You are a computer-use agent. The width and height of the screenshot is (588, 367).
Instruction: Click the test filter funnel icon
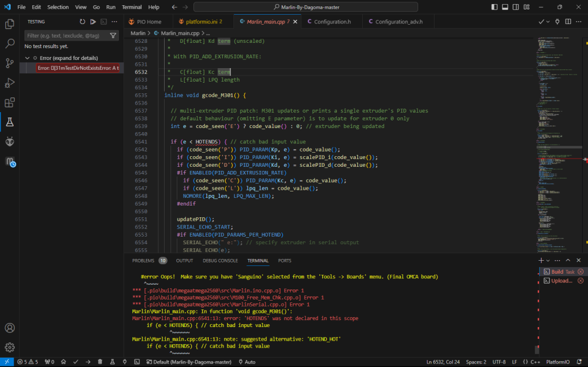pyautogui.click(x=113, y=36)
